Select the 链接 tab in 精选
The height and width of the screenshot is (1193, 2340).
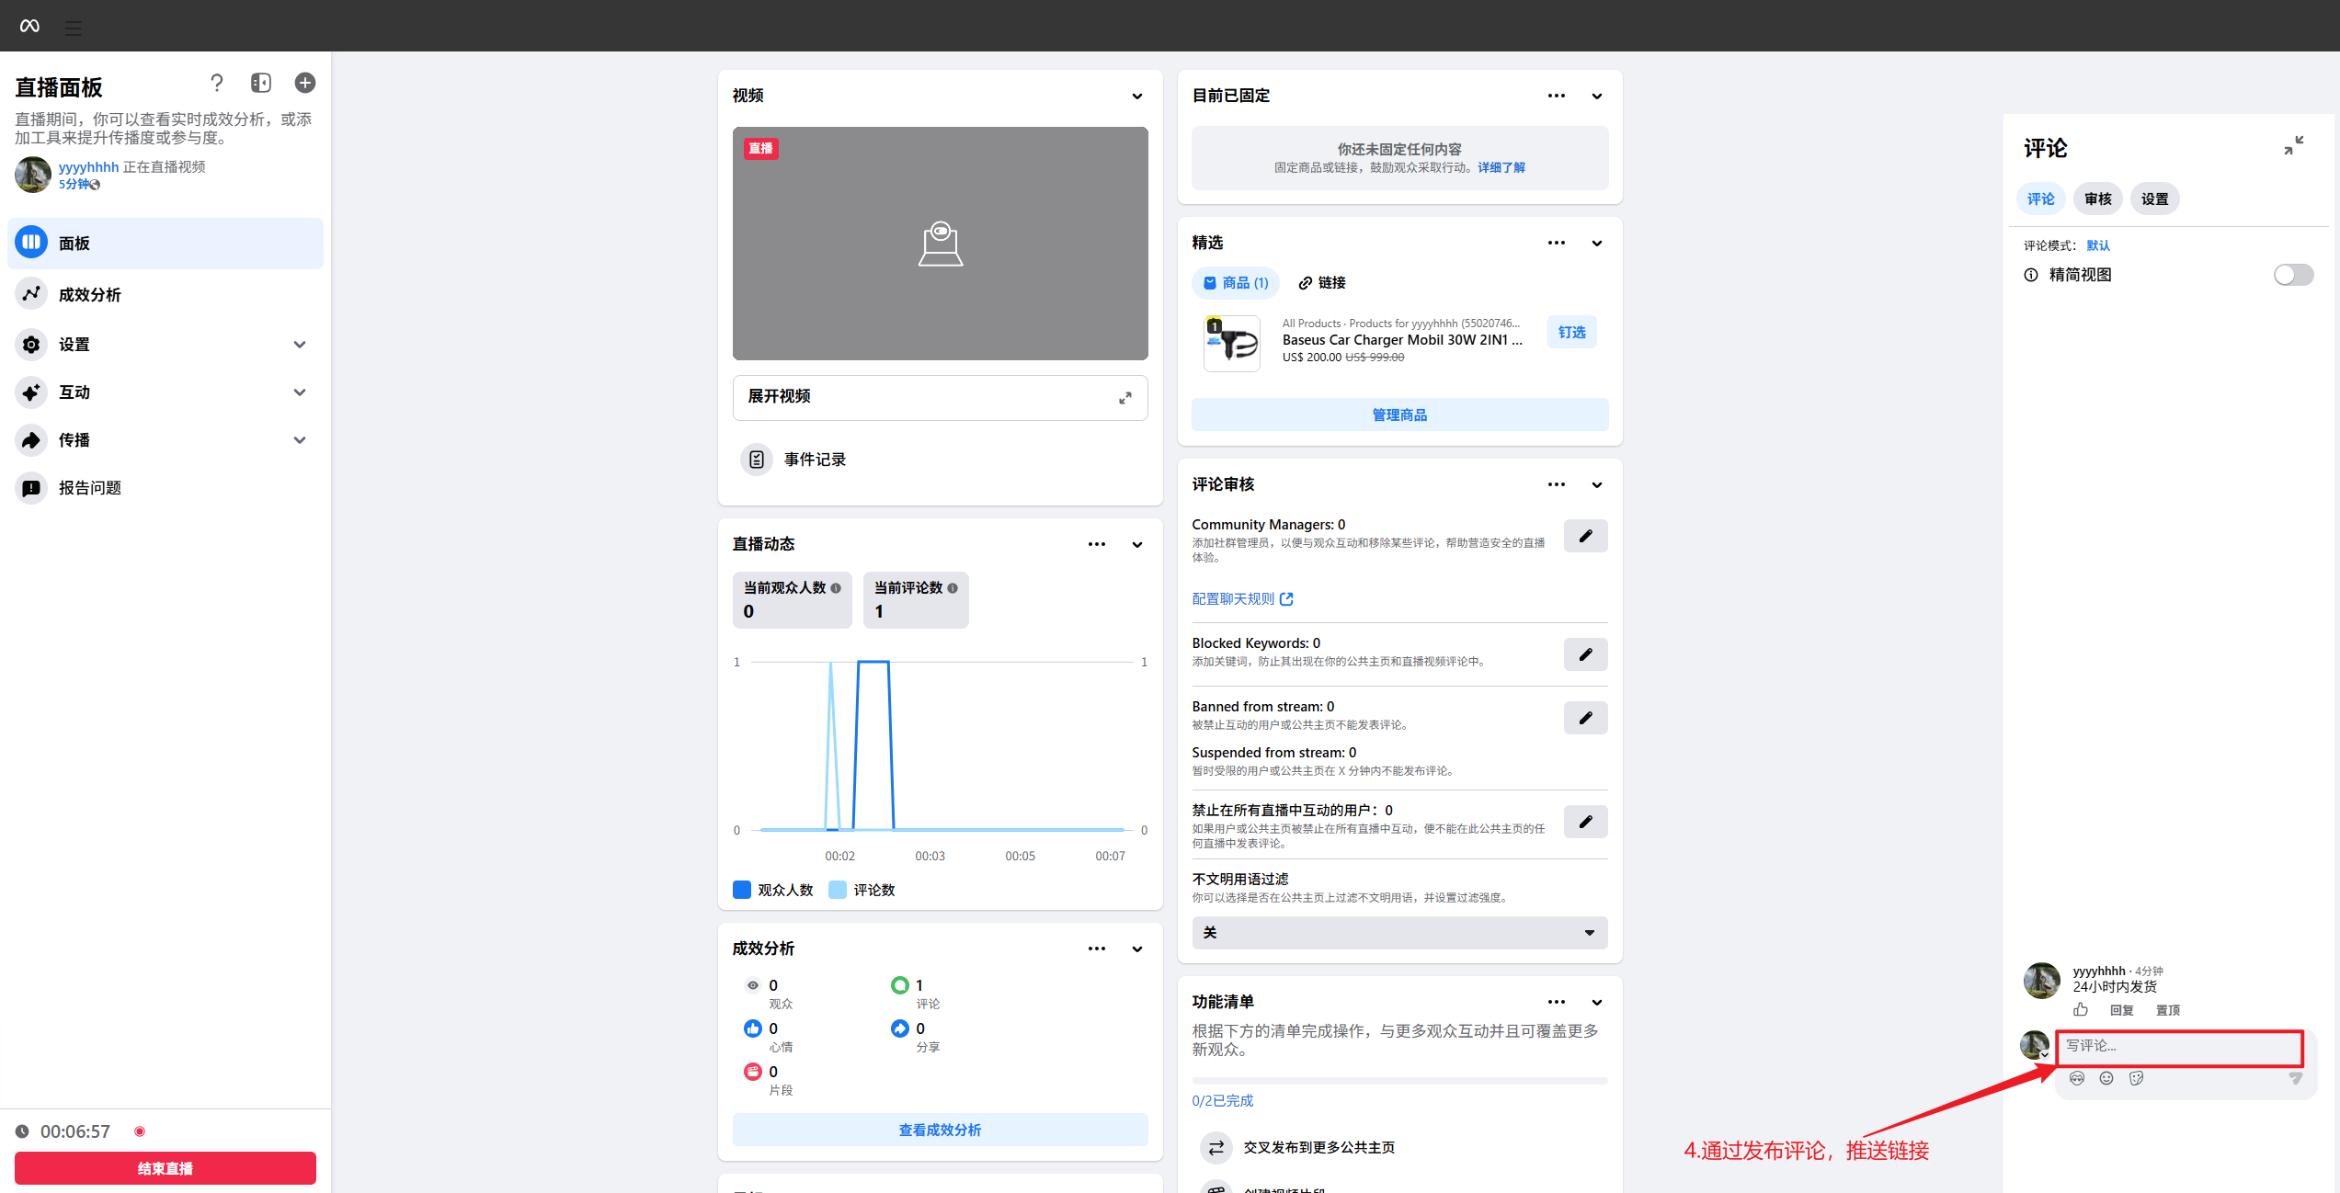[1322, 282]
